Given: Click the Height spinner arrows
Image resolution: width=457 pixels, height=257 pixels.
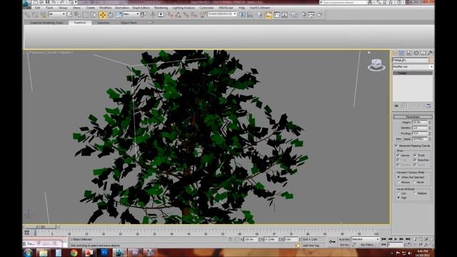Looking at the screenshot, I should pos(430,122).
